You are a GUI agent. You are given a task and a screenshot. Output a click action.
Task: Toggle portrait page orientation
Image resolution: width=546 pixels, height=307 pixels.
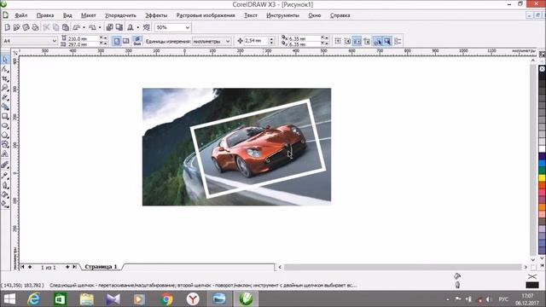point(117,41)
